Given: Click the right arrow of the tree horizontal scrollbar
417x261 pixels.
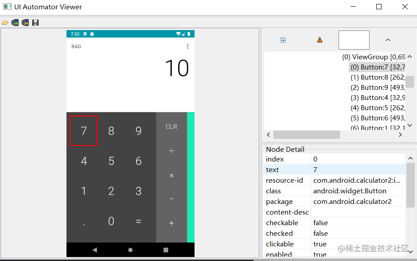Looking at the screenshot, I should pos(400,134).
